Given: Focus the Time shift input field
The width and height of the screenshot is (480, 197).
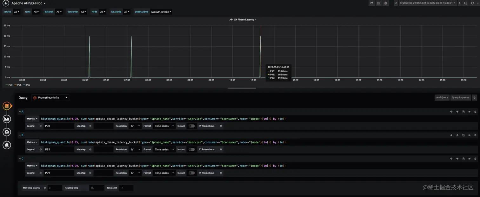Looking at the screenshot, I should click(126, 188).
